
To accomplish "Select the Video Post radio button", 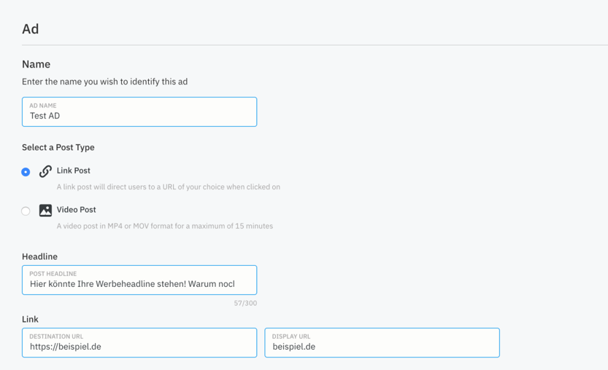I will pyautogui.click(x=26, y=211).
